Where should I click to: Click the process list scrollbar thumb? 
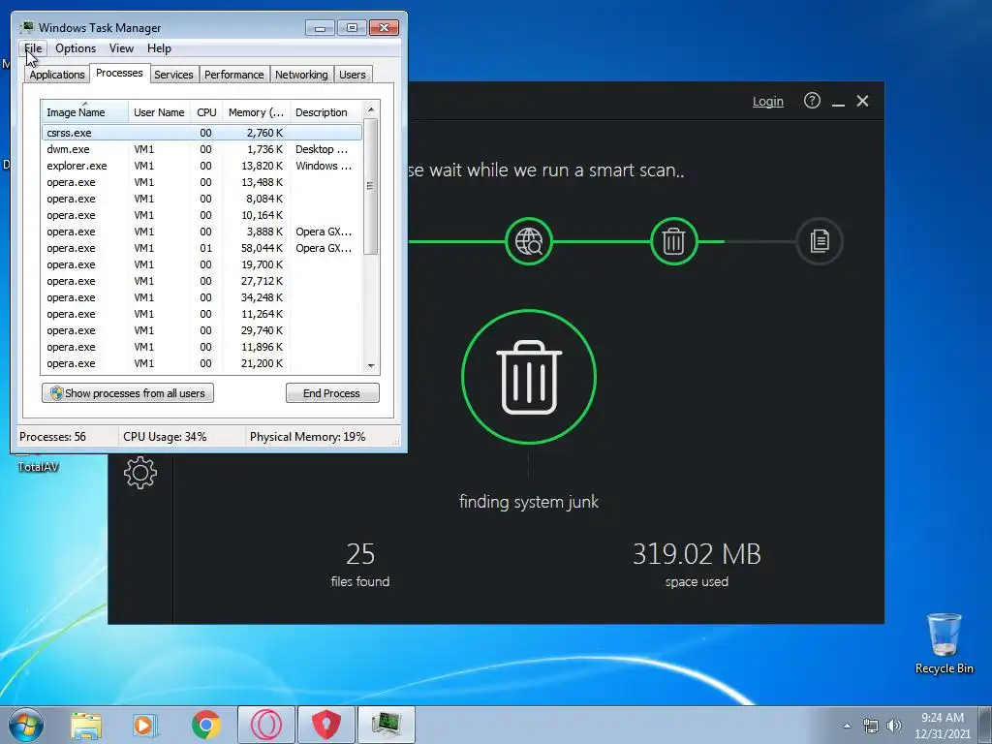click(x=371, y=186)
